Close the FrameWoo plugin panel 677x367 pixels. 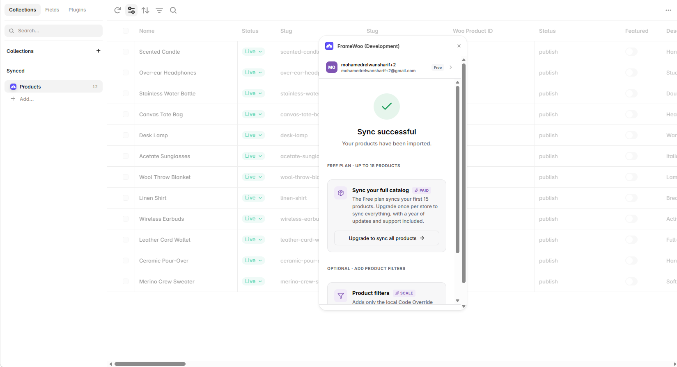pyautogui.click(x=459, y=46)
